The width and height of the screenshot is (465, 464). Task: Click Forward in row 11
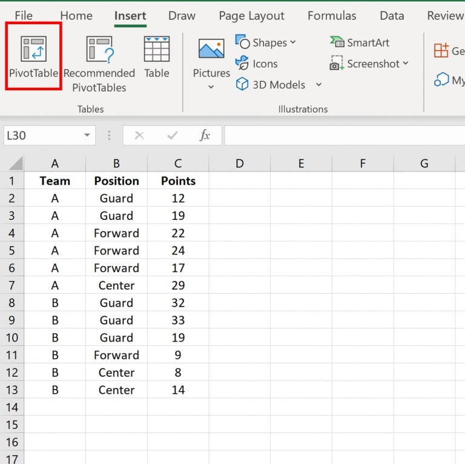[x=116, y=355]
